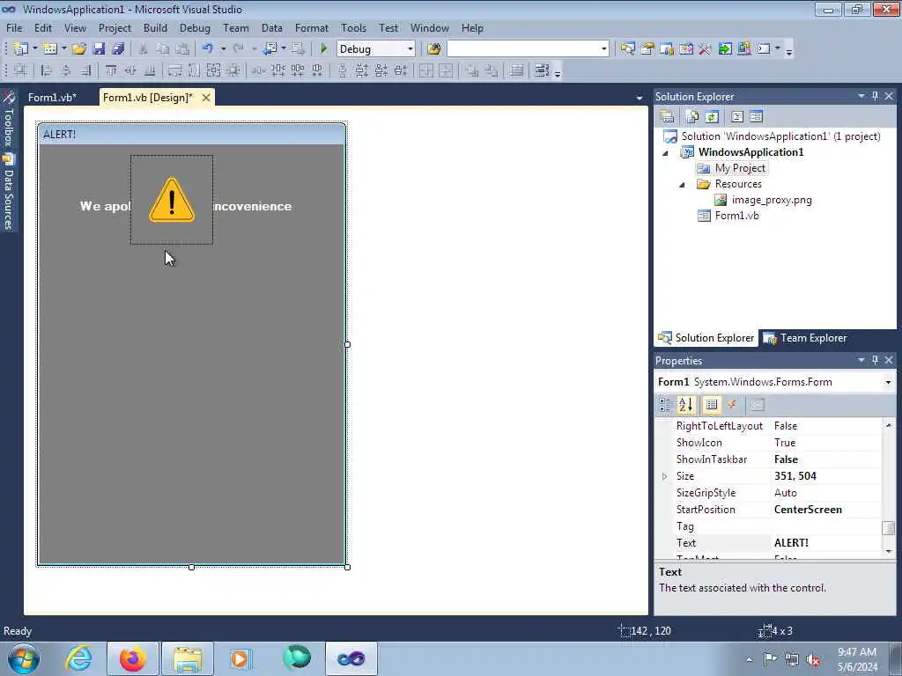Viewport: 902px width, 676px height.
Task: Open the Command Window toolbar icon
Action: (764, 49)
